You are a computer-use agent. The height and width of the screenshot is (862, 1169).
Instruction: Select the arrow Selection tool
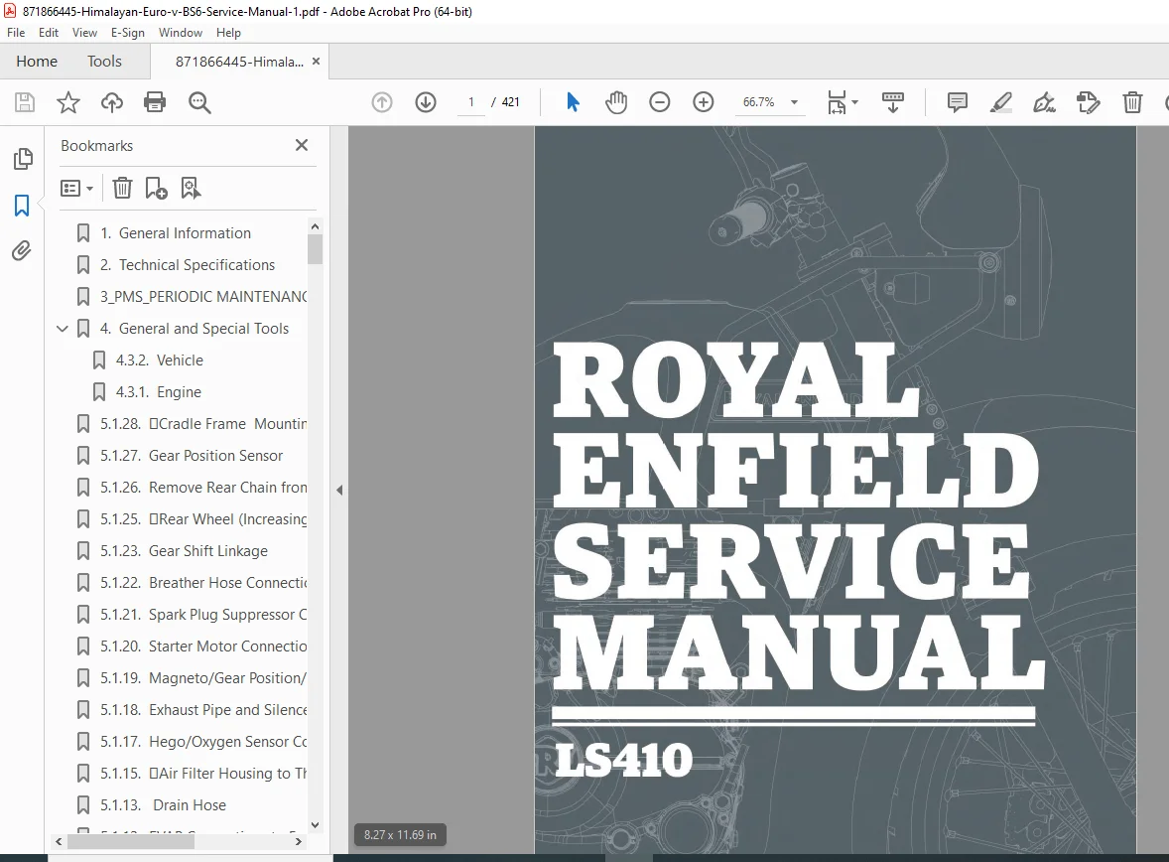(x=573, y=102)
